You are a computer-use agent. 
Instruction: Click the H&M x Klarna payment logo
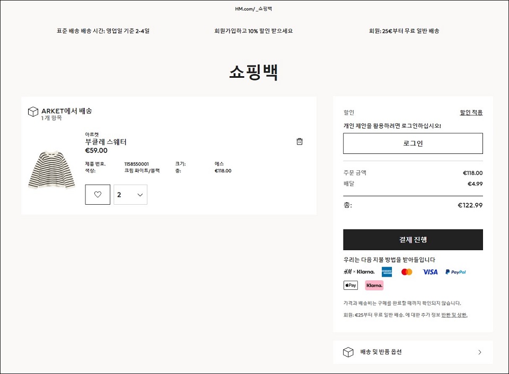pyautogui.click(x=359, y=272)
